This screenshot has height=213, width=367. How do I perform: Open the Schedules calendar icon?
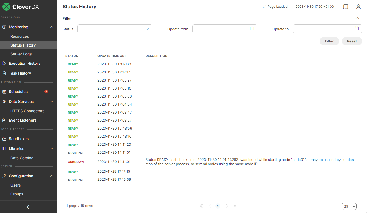(x=4, y=92)
